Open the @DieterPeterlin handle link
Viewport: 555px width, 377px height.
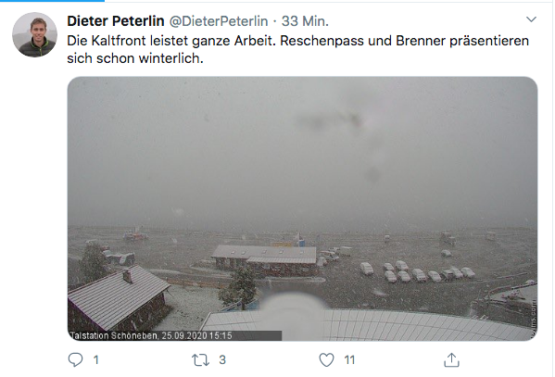click(219, 21)
